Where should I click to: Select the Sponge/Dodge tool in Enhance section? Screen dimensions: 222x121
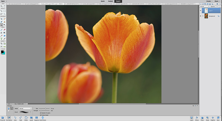pyautogui.click(x=4, y=25)
